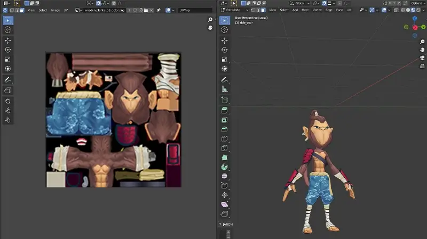Toggle X-ray display
The height and width of the screenshot is (239, 427).
[396, 10]
